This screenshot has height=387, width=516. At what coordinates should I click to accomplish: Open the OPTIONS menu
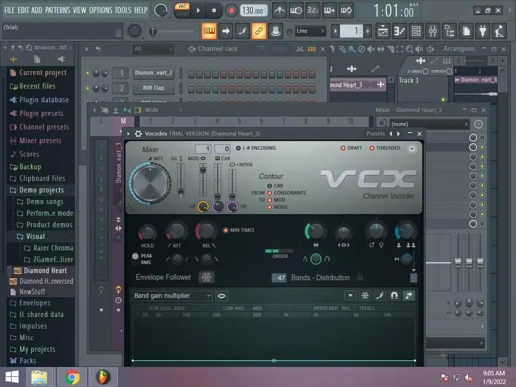[x=101, y=10]
